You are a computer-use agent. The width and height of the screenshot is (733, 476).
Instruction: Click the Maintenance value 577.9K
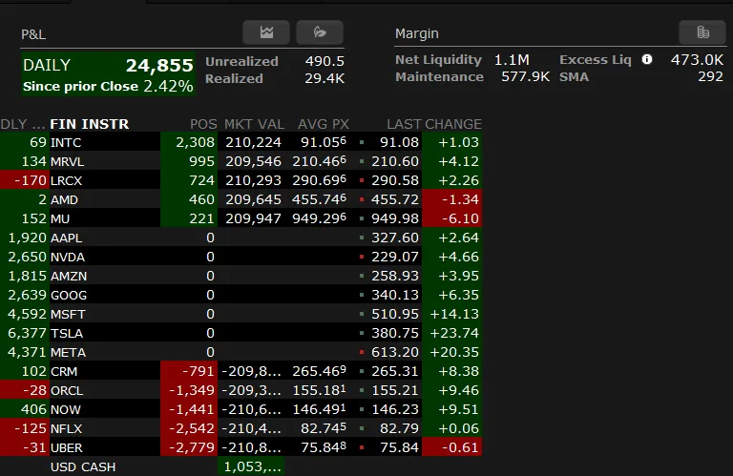coord(526,76)
